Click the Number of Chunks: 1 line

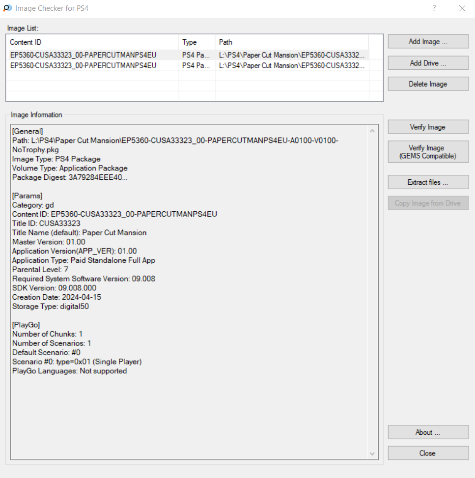point(47,334)
